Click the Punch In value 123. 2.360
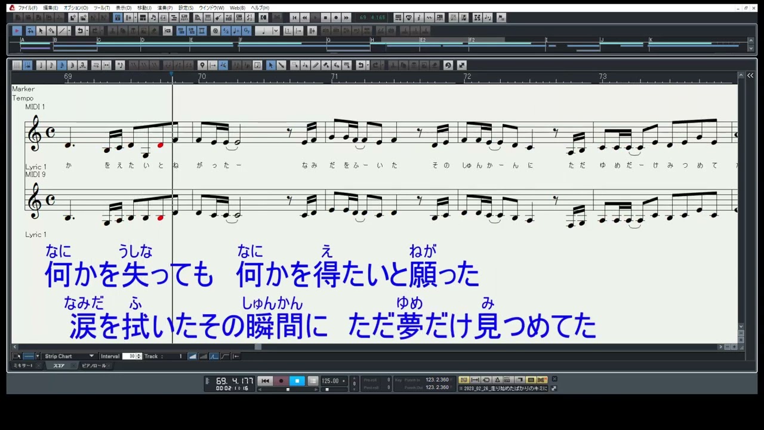This screenshot has height=430, width=764. [437, 380]
